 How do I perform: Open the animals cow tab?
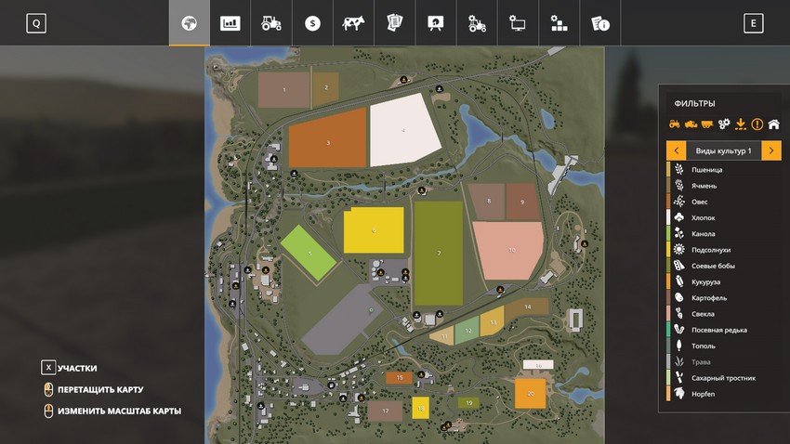[x=353, y=23]
